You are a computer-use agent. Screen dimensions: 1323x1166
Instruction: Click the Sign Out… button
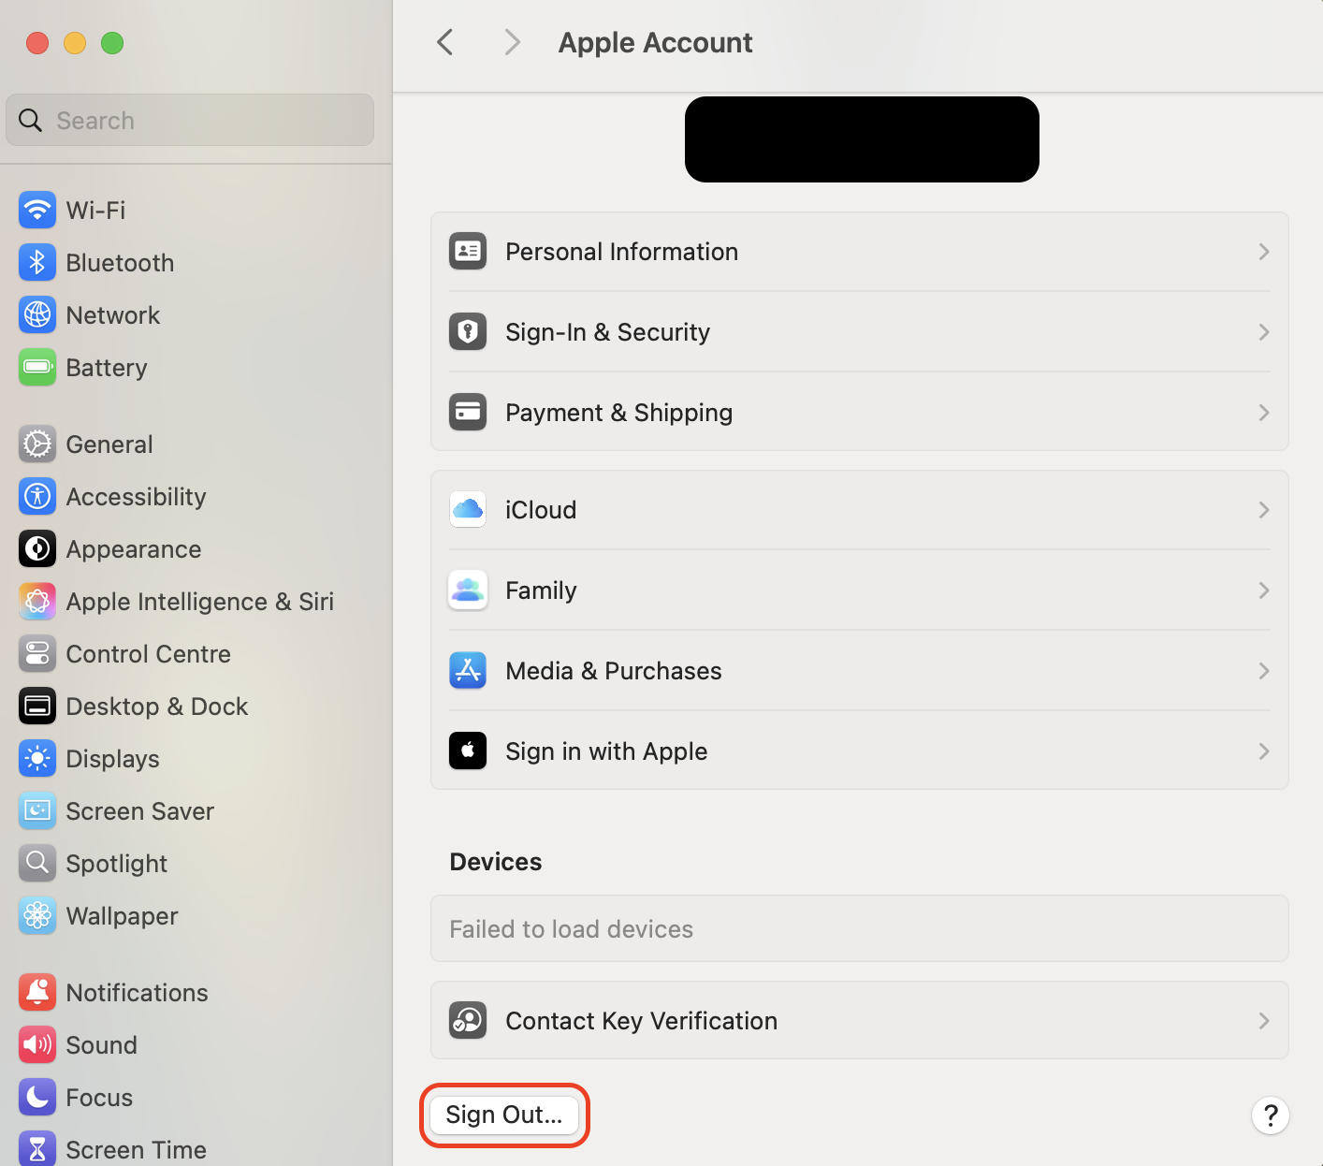[504, 1115]
